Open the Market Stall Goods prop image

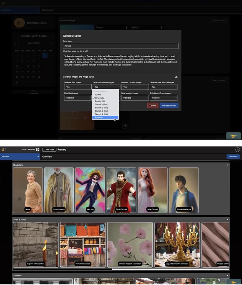coord(83,245)
